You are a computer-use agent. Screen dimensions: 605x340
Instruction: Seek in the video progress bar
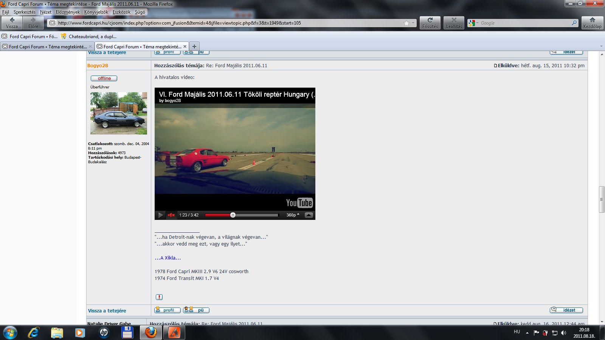pos(241,215)
